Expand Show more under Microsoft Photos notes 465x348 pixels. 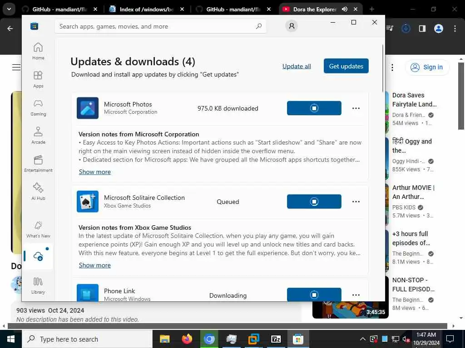click(94, 172)
